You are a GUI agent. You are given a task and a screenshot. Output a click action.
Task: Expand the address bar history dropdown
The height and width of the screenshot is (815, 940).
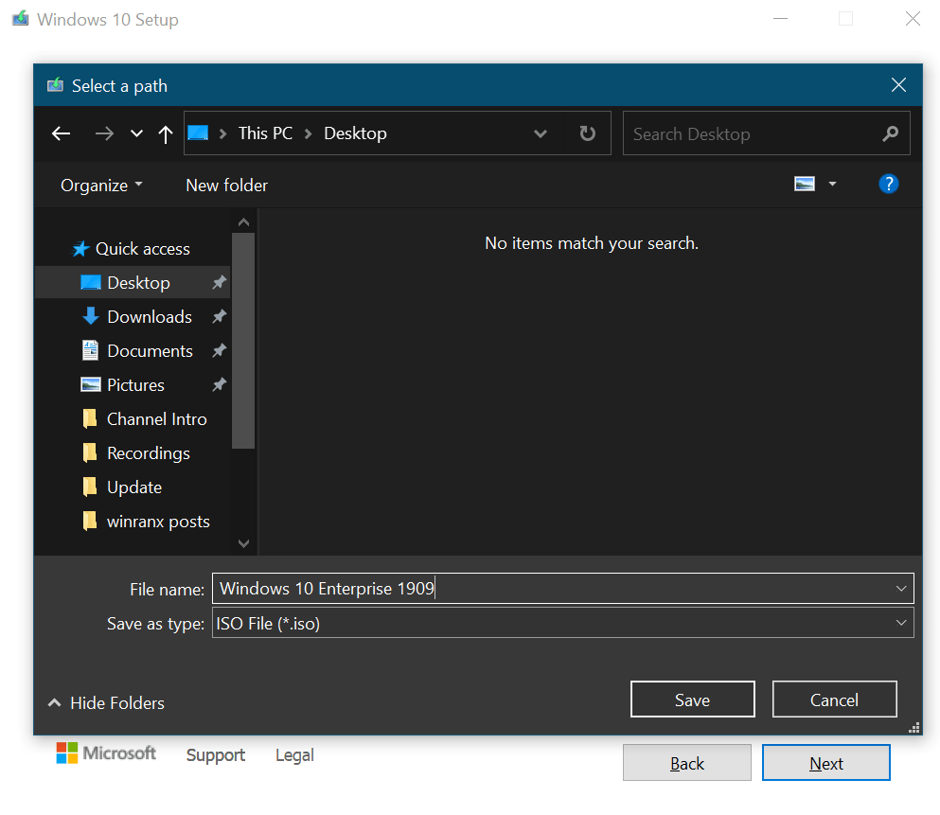pyautogui.click(x=541, y=133)
